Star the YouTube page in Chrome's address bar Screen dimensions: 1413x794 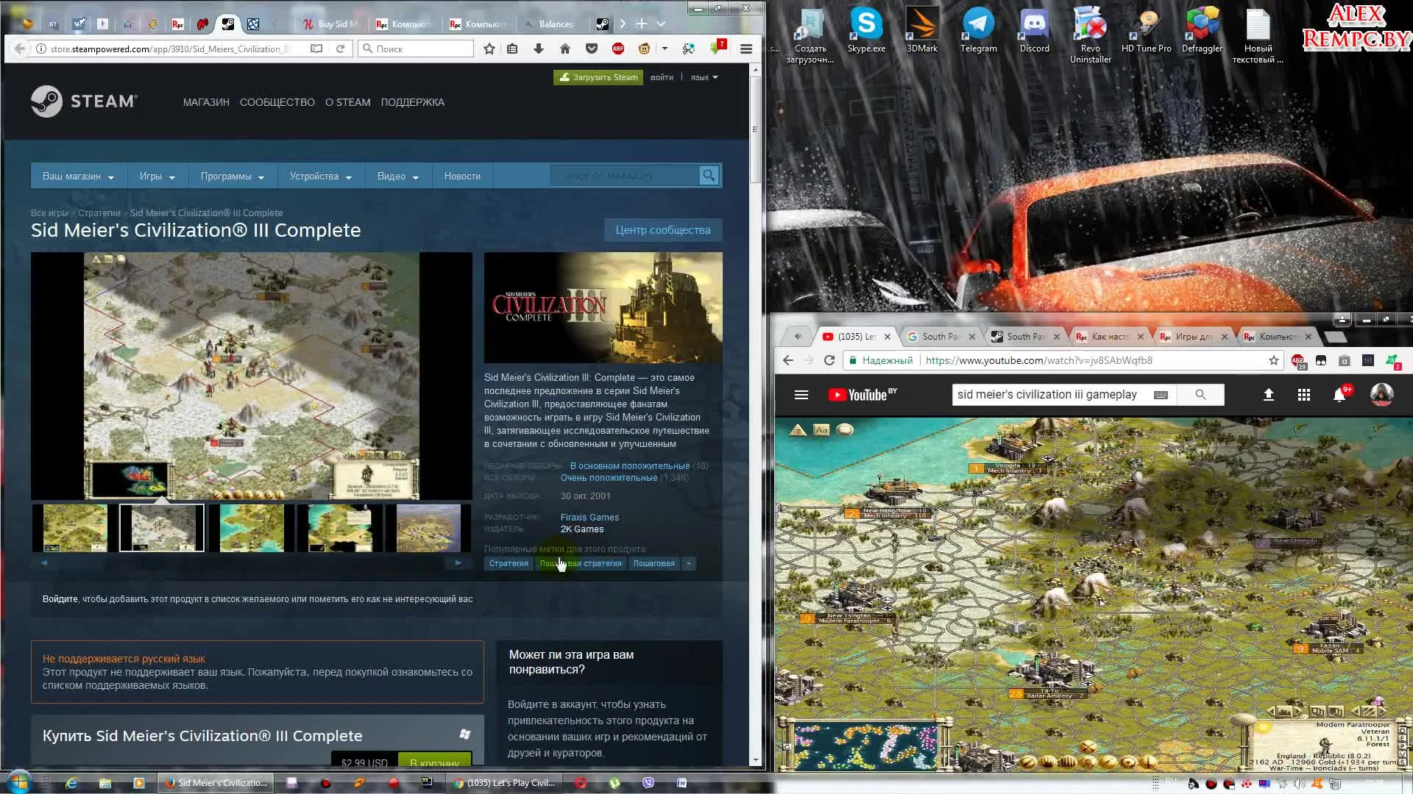point(1274,360)
